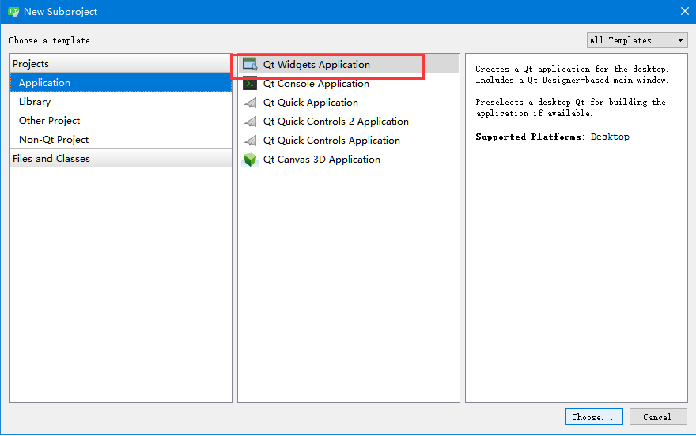Click the Qt Quick Controls Application icon
This screenshot has height=436, width=696.
coord(250,141)
